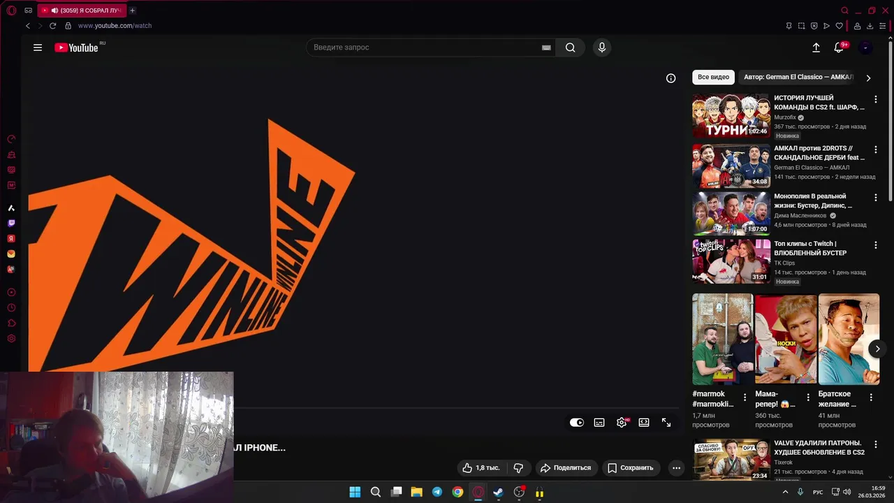The image size is (894, 503).
Task: Open the Opera pinboard pin icon
Action: coord(789,26)
